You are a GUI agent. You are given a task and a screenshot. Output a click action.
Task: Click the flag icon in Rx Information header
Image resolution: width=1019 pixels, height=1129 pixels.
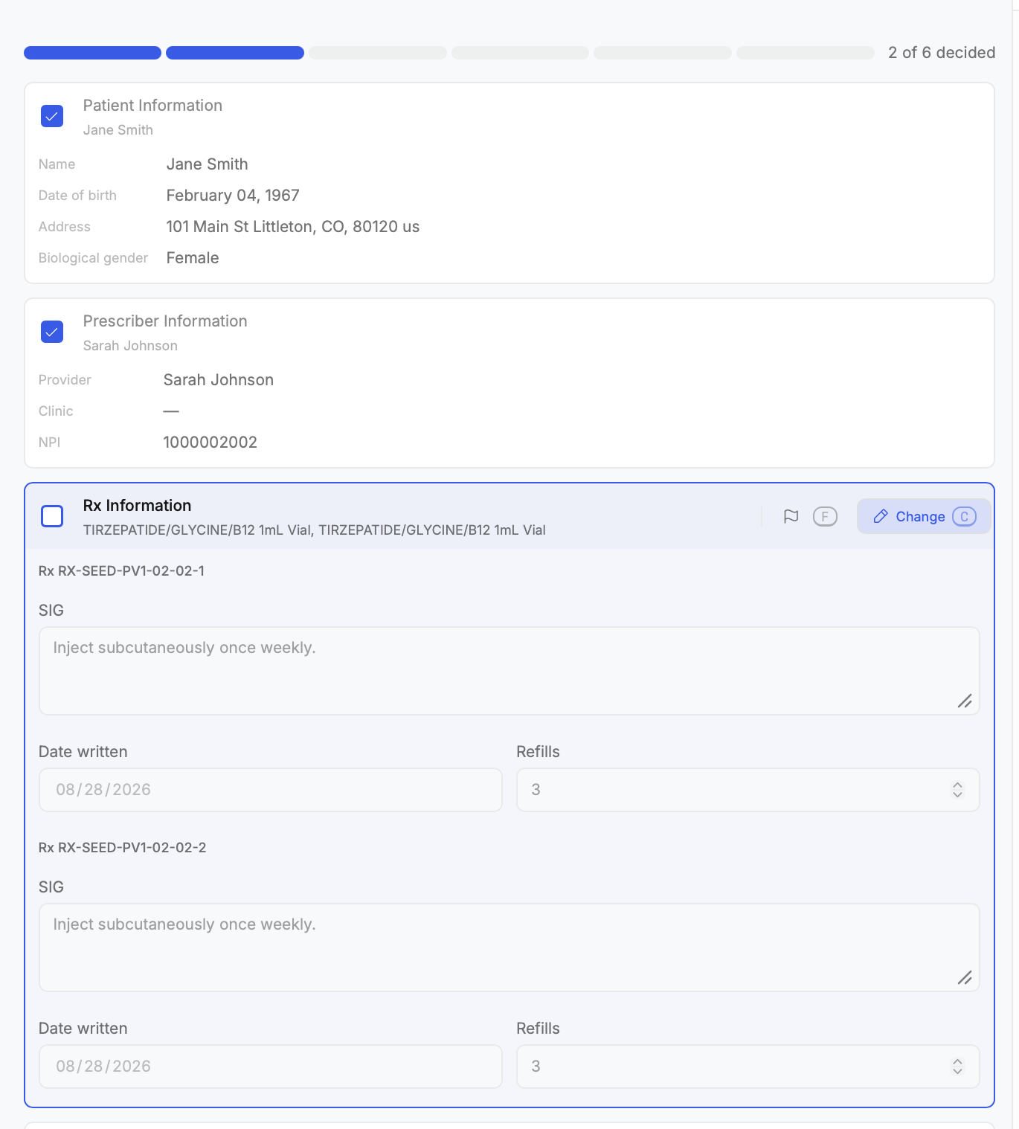[791, 516]
